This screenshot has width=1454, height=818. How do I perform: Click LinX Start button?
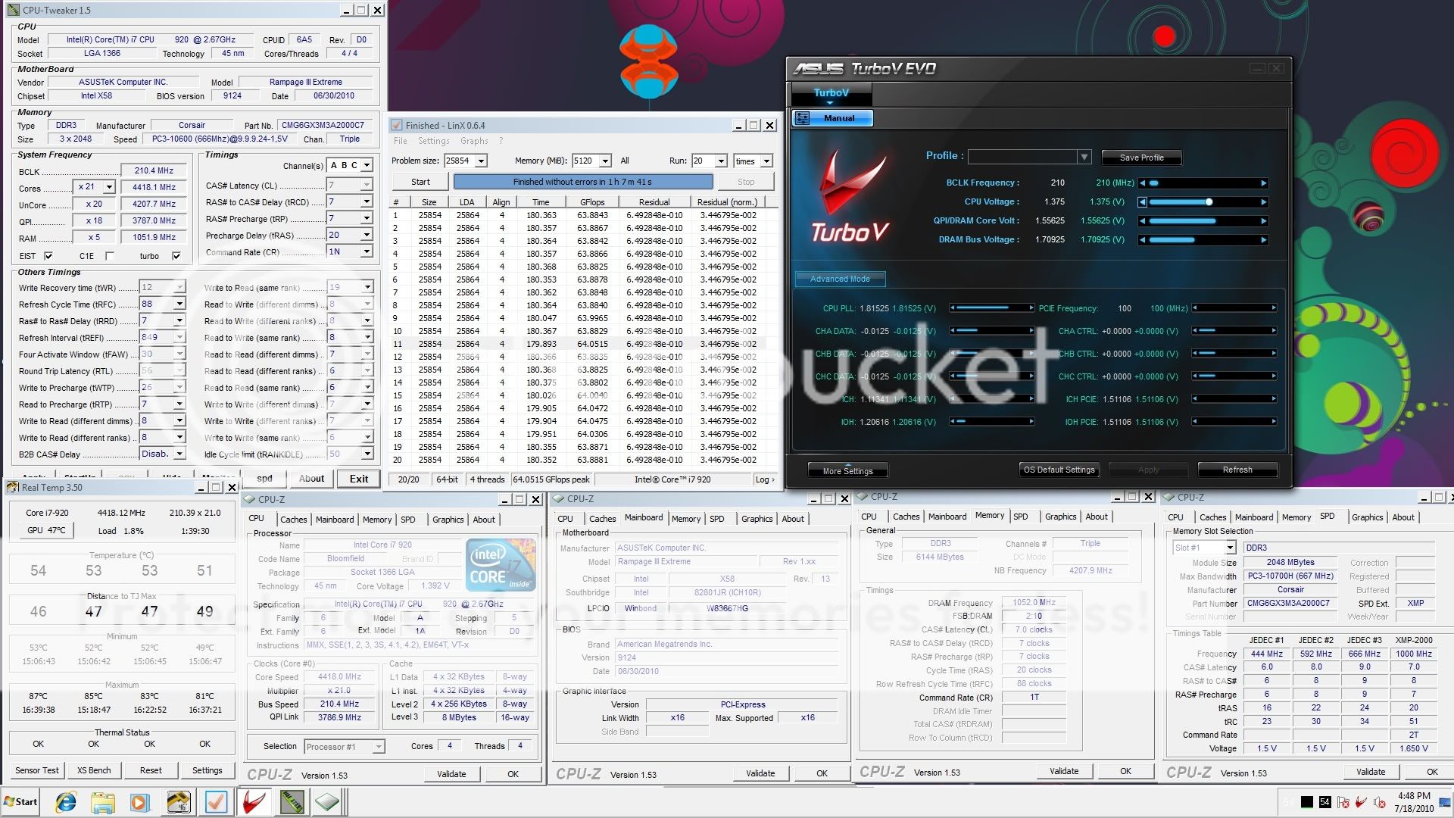(x=420, y=182)
